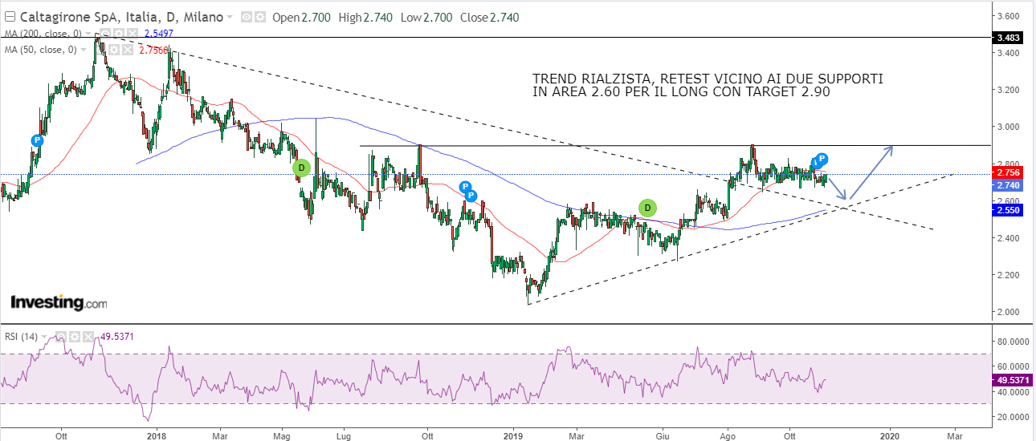Select the MA (200, close, 0) legend label
This screenshot has width=1036, height=441.
tap(43, 34)
